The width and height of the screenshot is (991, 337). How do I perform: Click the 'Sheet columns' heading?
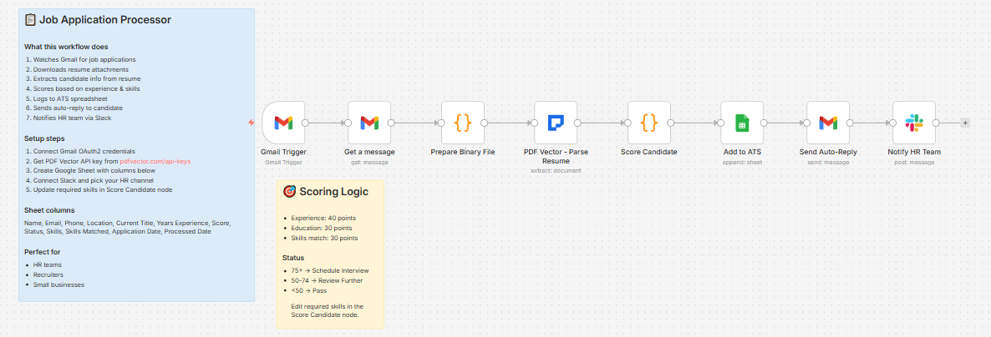[50, 210]
